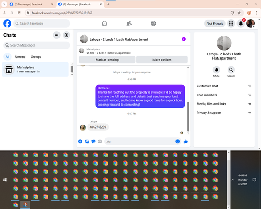This screenshot has width=261, height=209.
Task: Start a new message with compose icon
Action: click(66, 35)
